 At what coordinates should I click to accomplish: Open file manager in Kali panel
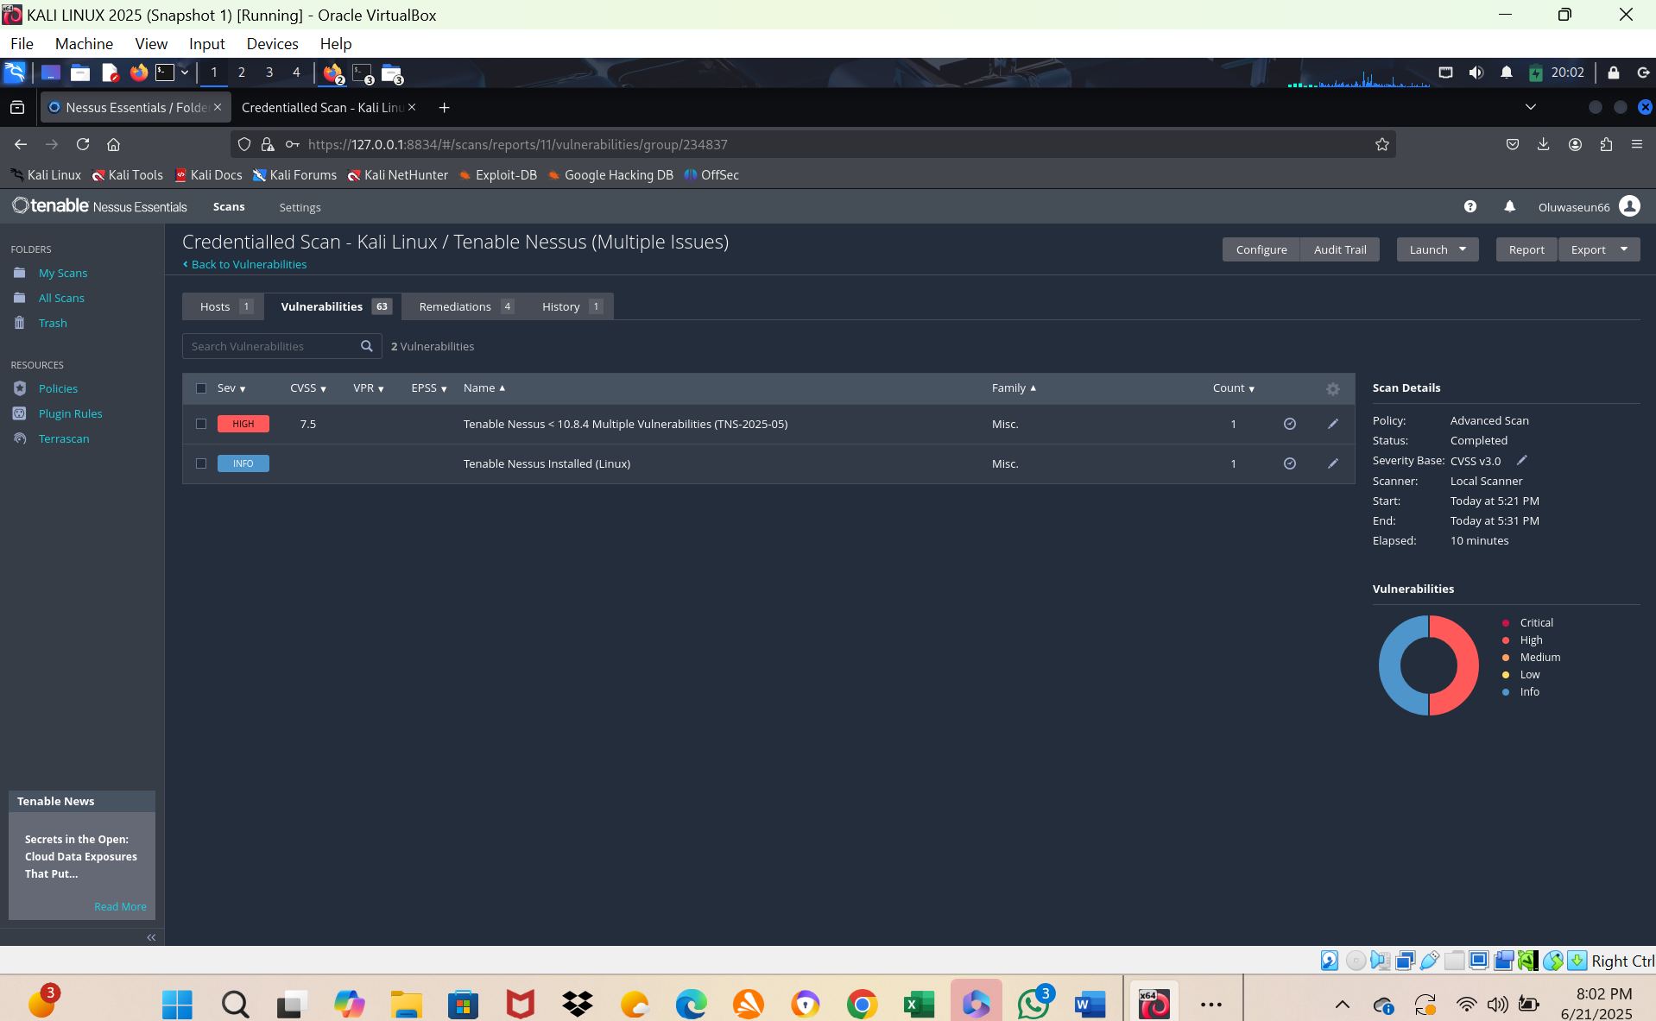coord(80,72)
